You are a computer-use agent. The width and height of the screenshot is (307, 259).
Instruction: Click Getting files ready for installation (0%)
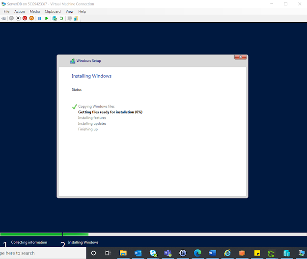click(110, 112)
